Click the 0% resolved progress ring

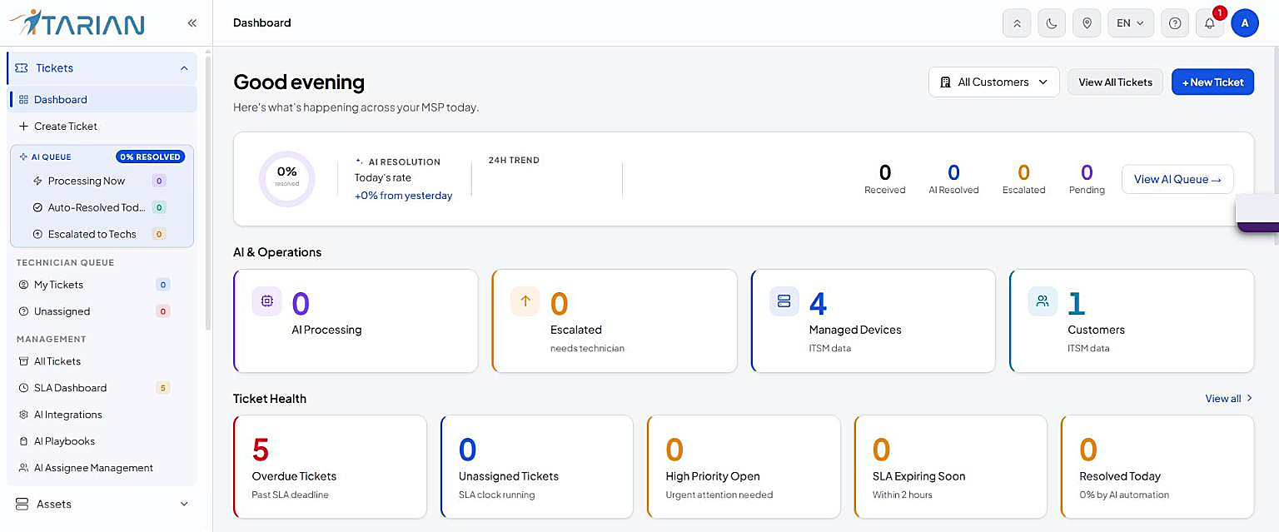click(x=287, y=178)
